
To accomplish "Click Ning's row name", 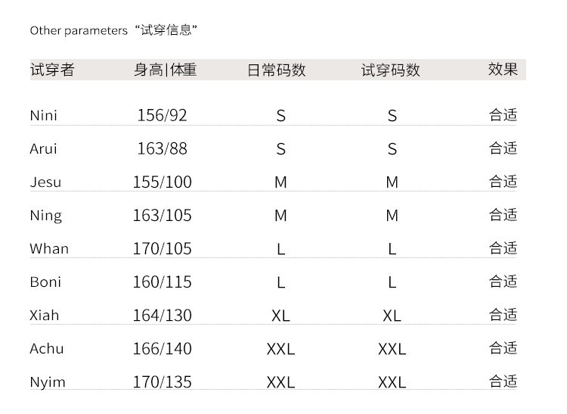I will (x=46, y=216).
